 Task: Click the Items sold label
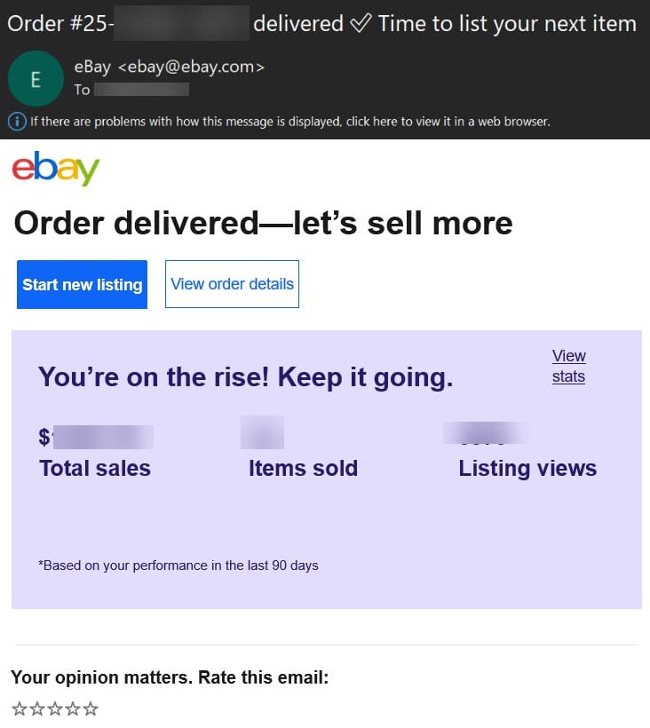coord(303,469)
